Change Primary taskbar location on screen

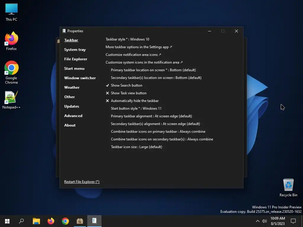pos(153,70)
